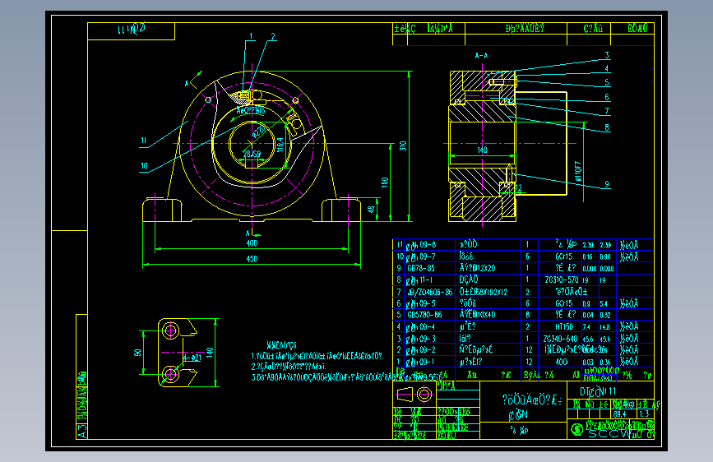713x462 pixels.
Task: Click the green company logo in title block
Action: pyautogui.click(x=576, y=429)
